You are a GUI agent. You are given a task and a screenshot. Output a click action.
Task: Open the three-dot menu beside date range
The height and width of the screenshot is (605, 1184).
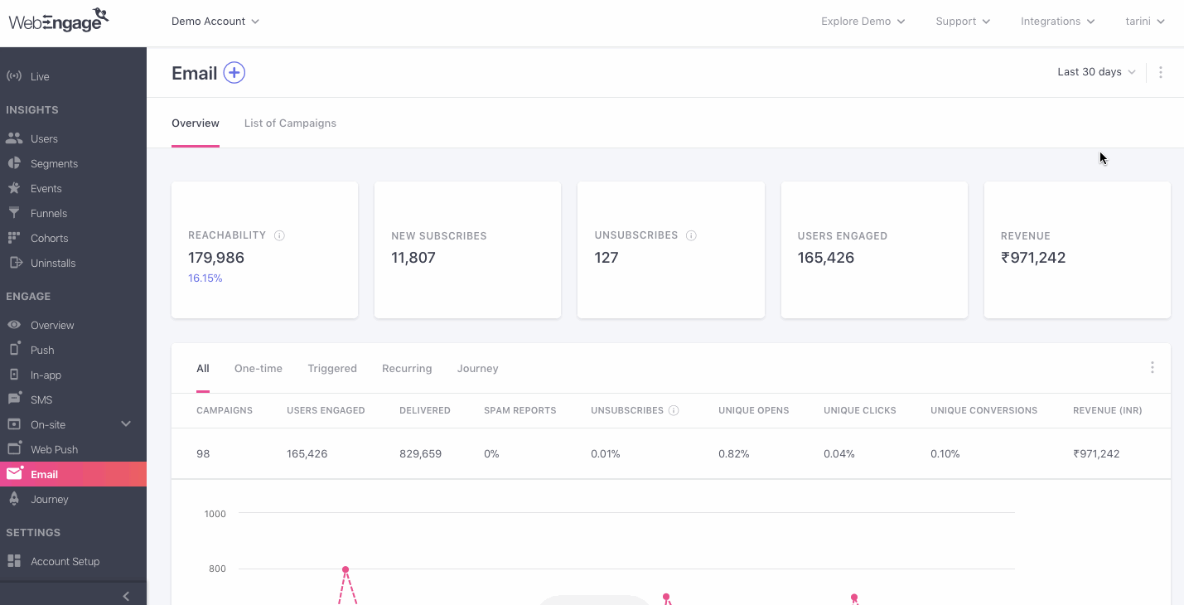point(1160,72)
